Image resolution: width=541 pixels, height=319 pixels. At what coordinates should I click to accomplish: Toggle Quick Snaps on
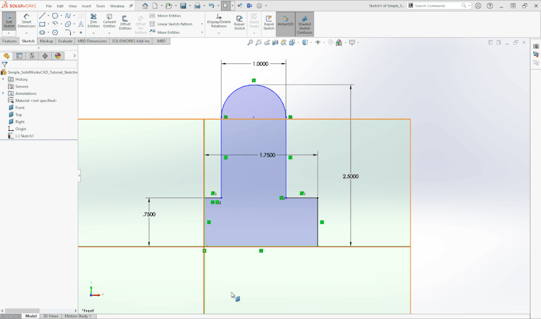click(254, 21)
